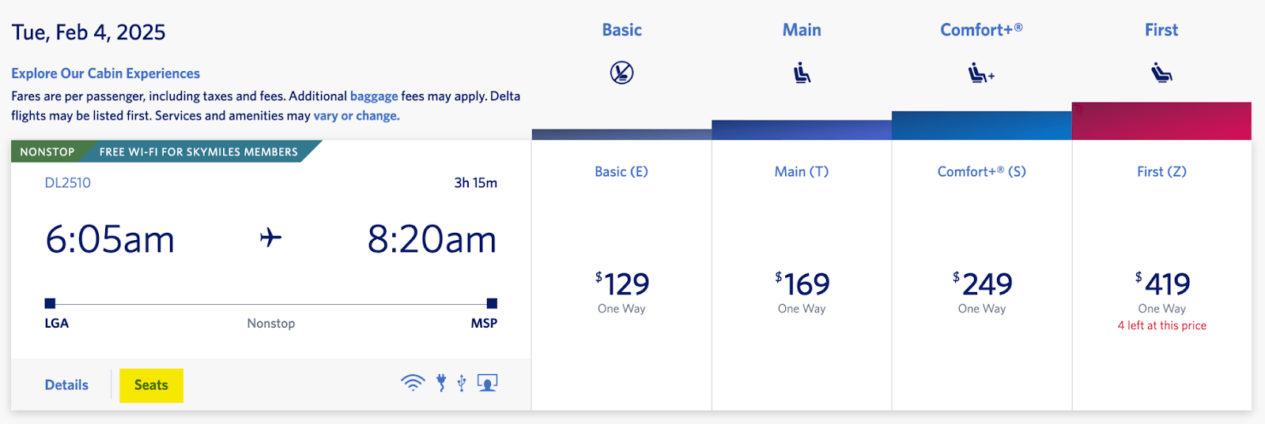Expand flight Details
Screen dimensions: 1265x424
pyautogui.click(x=66, y=385)
